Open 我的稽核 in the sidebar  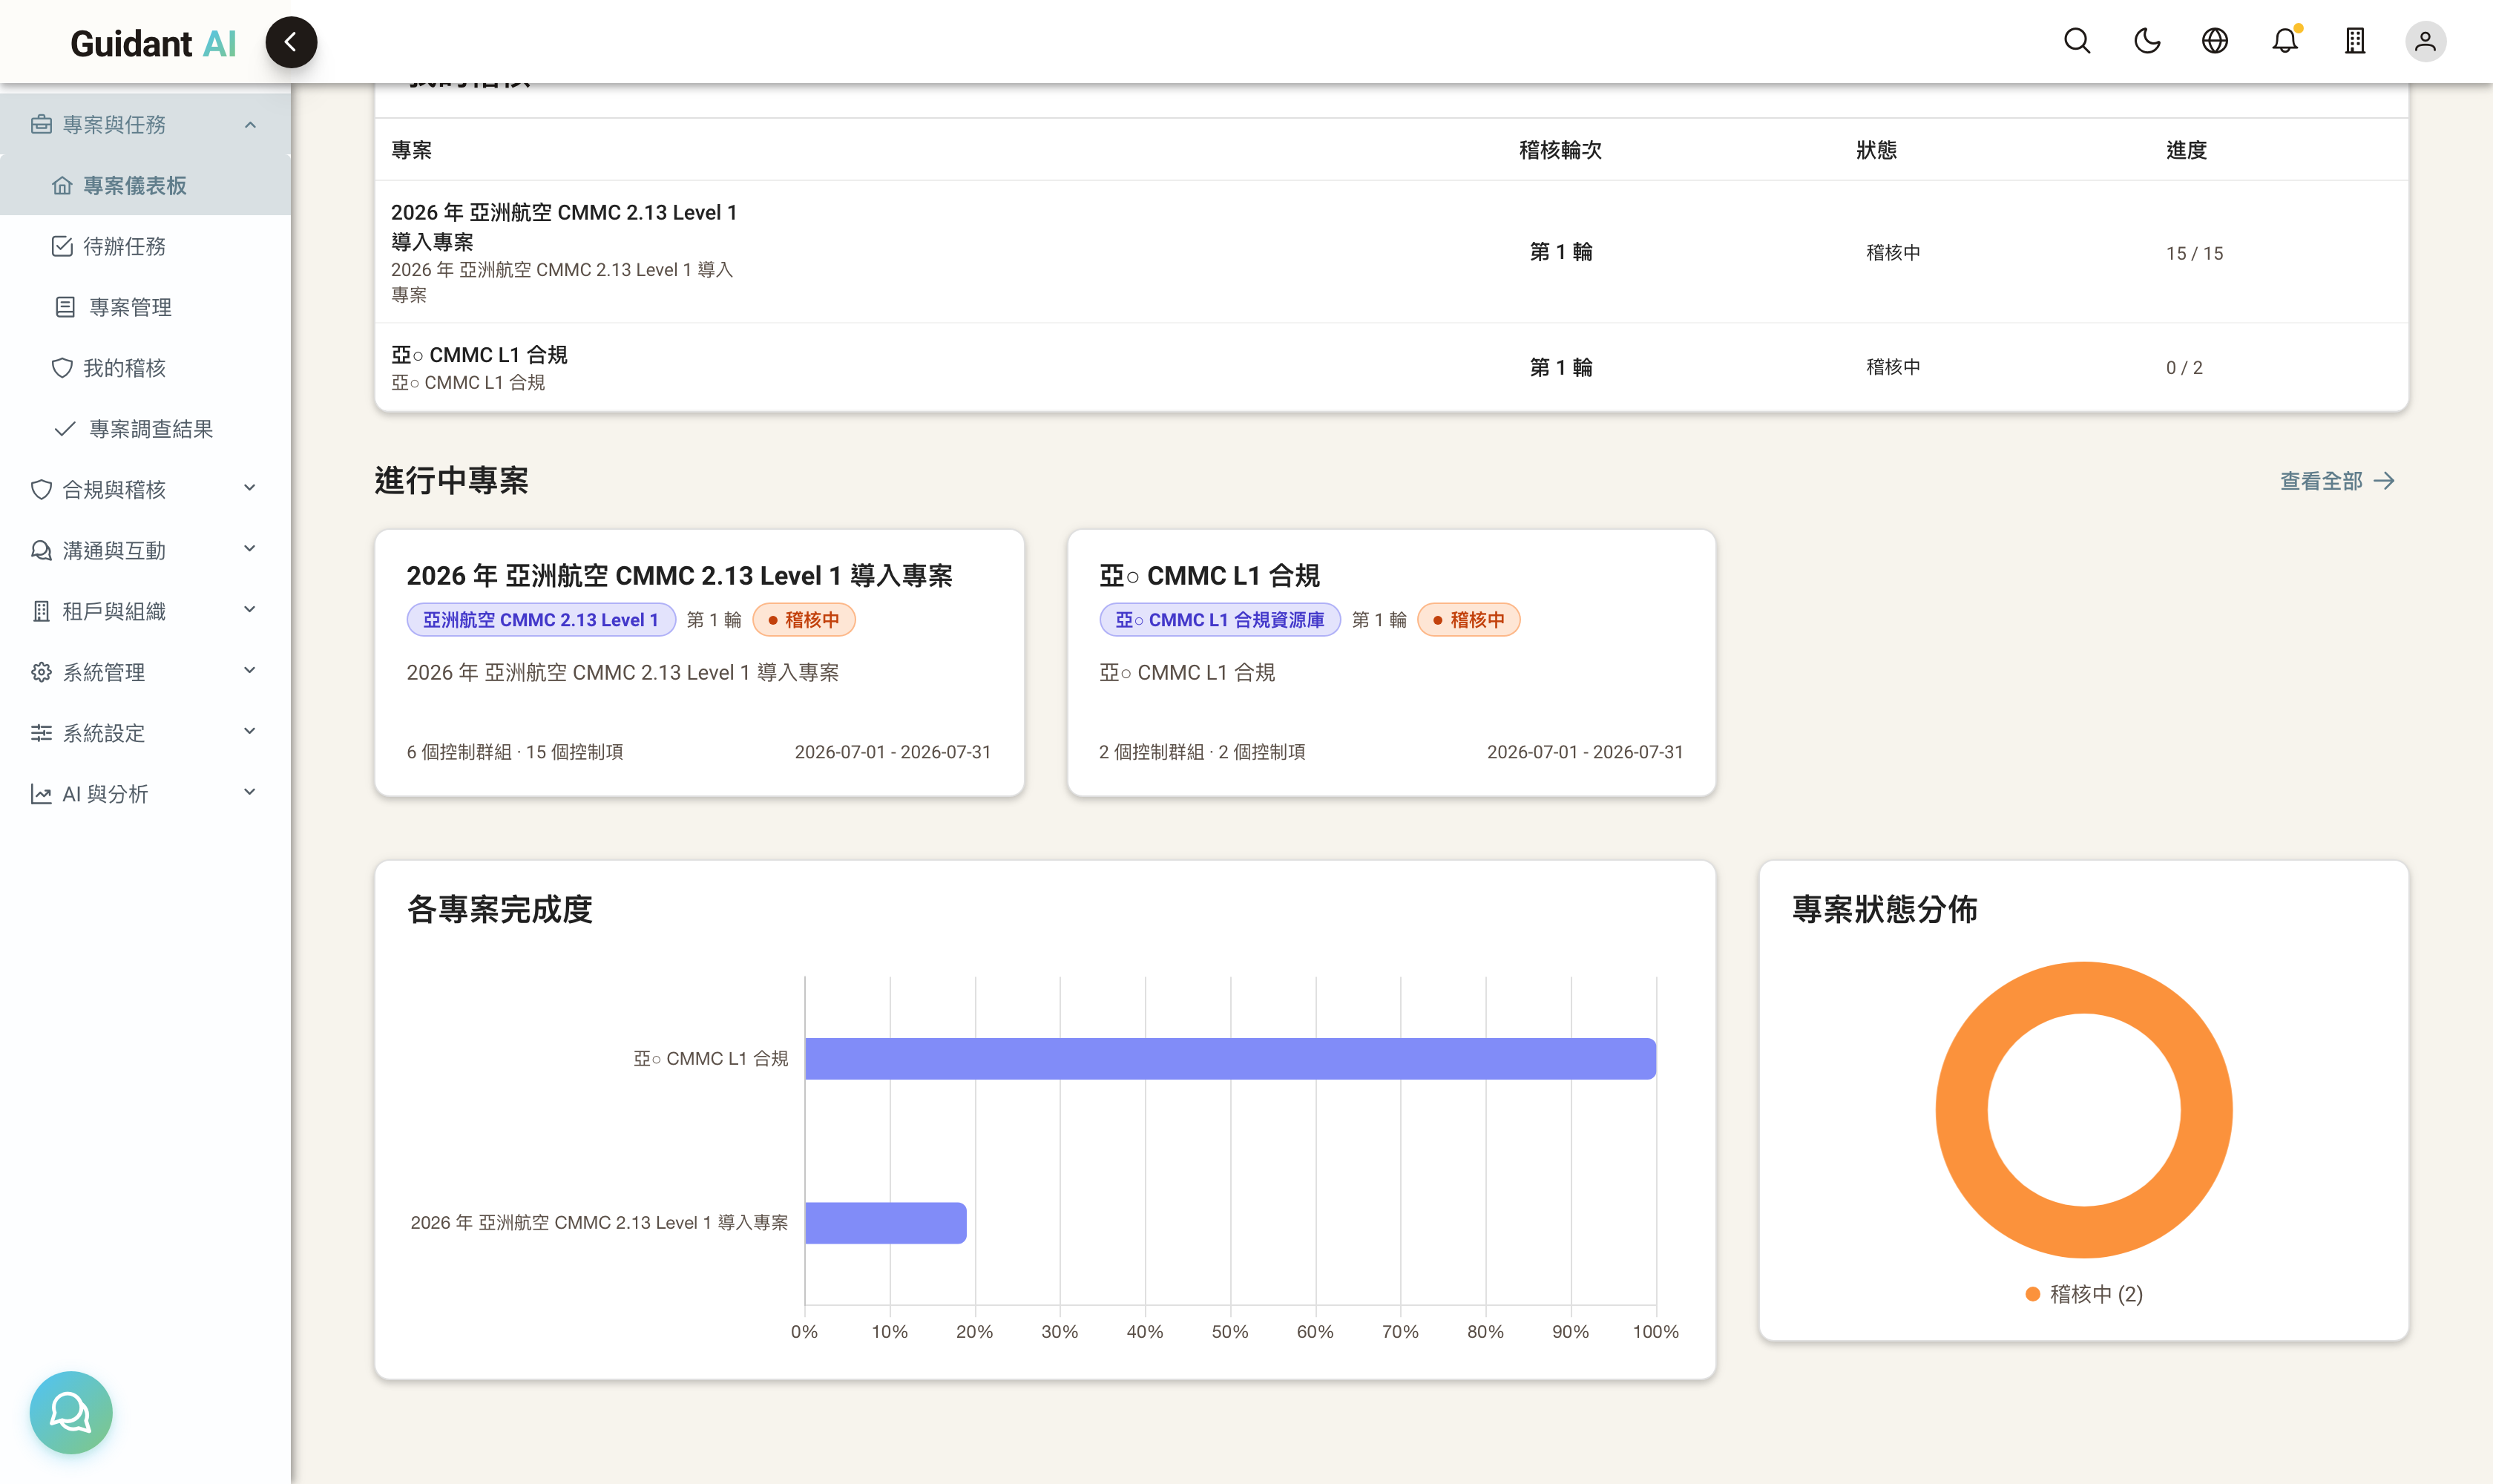(145, 368)
